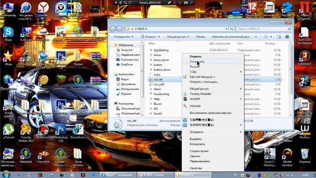The image size is (316, 178).
Task: Launch the Portal 2 desktop shortcut
Action: (x=305, y=83)
